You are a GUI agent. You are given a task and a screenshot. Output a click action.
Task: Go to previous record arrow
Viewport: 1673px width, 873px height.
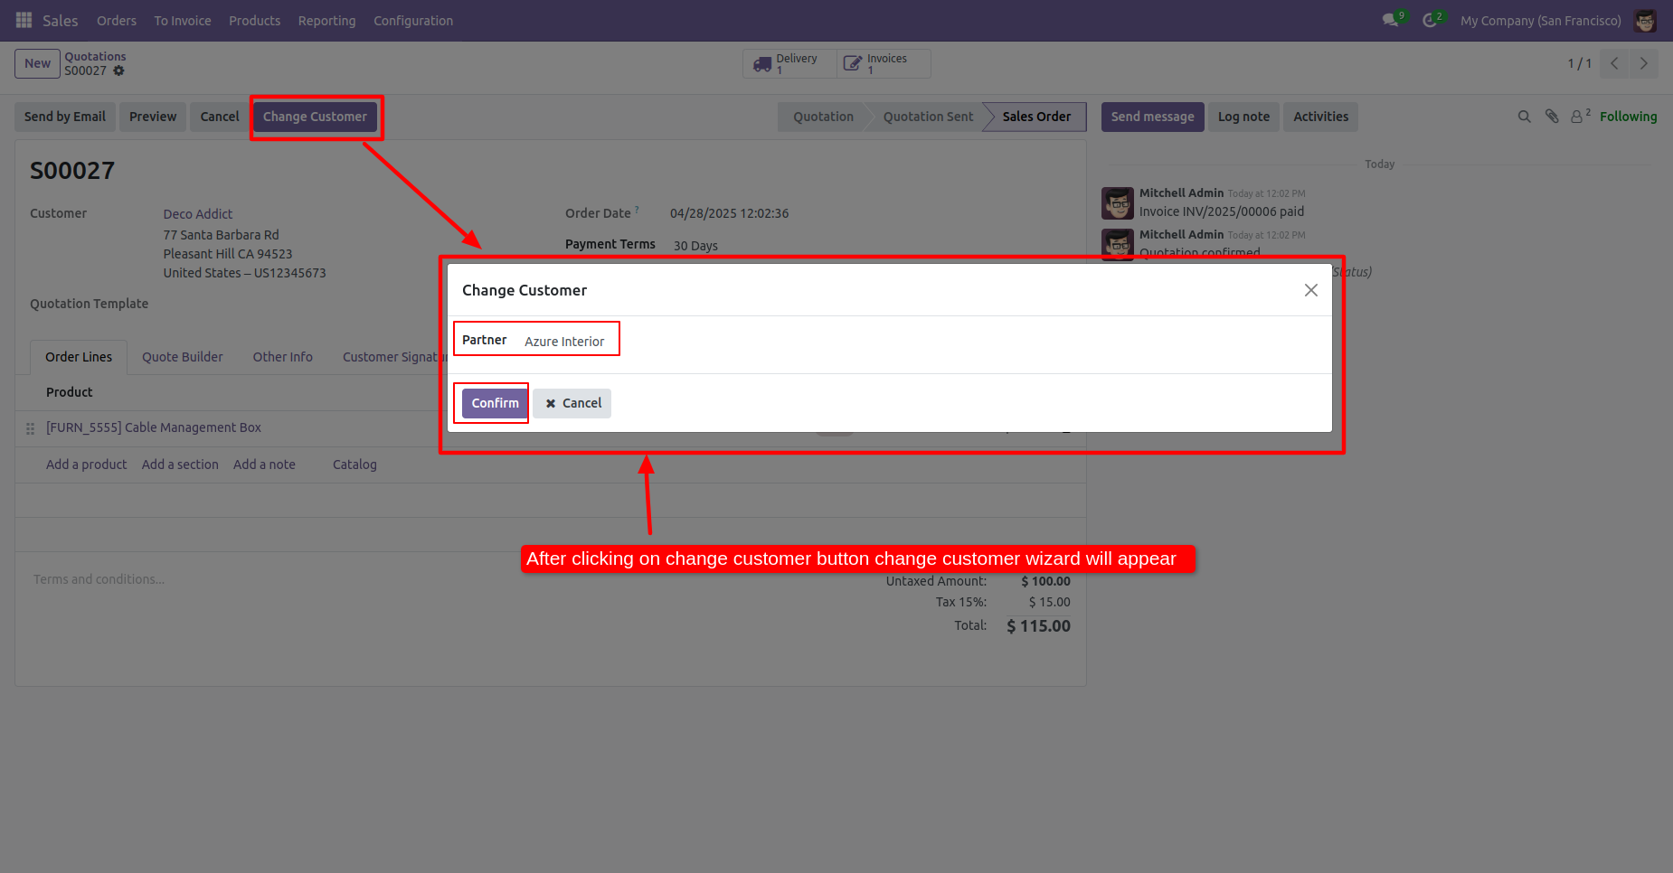pyautogui.click(x=1614, y=63)
